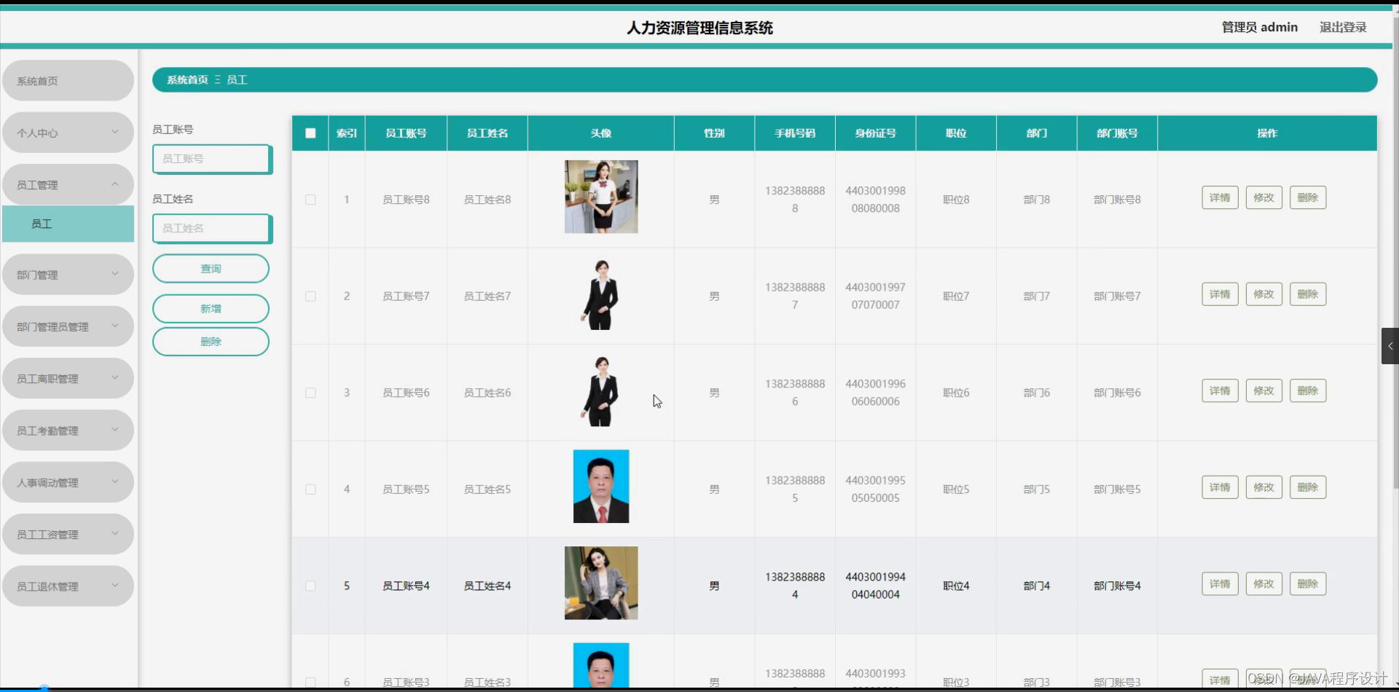Screen dimensions: 1399x692
Task: Click the 查询 button
Action: coord(211,269)
